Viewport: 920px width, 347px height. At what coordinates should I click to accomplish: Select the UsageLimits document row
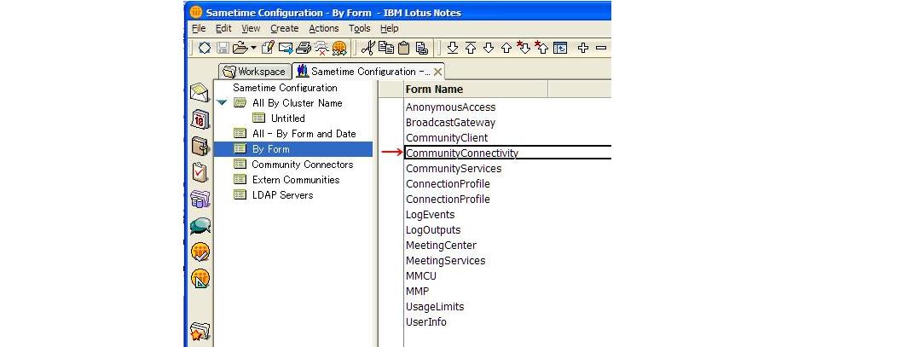(x=507, y=306)
